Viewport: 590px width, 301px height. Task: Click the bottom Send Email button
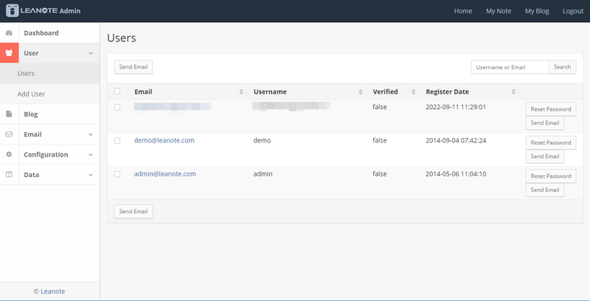pyautogui.click(x=133, y=212)
